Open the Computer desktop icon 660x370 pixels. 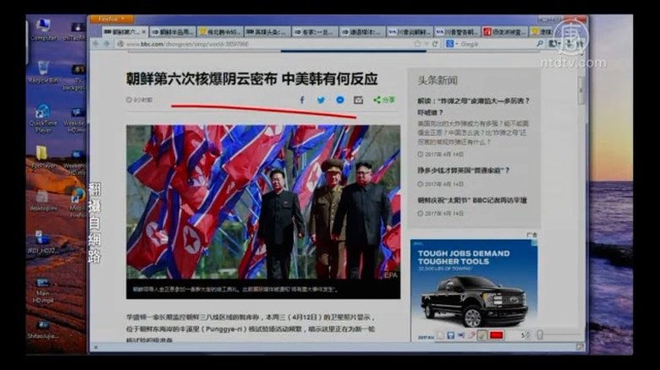pyautogui.click(x=43, y=29)
